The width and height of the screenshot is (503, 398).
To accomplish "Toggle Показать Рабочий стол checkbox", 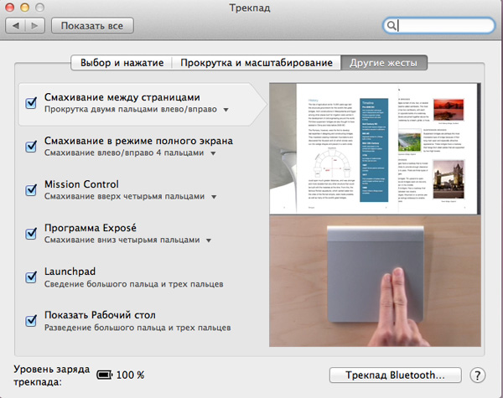I will point(31,321).
